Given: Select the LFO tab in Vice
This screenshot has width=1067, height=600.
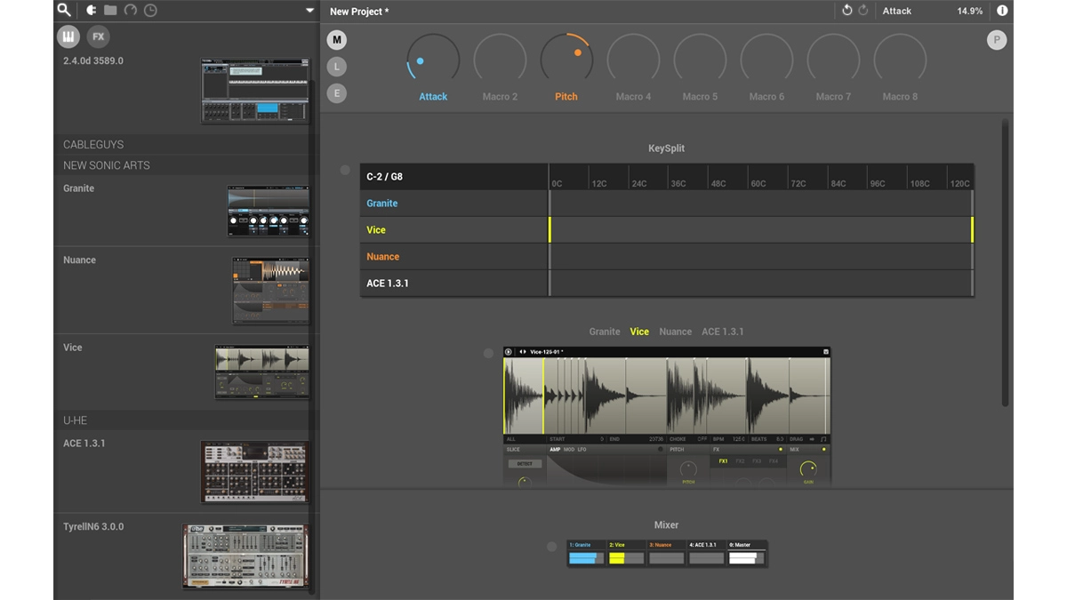Looking at the screenshot, I should 582,450.
